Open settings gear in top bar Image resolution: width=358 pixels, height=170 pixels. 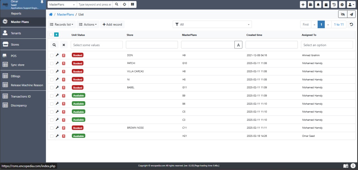click(342, 4)
